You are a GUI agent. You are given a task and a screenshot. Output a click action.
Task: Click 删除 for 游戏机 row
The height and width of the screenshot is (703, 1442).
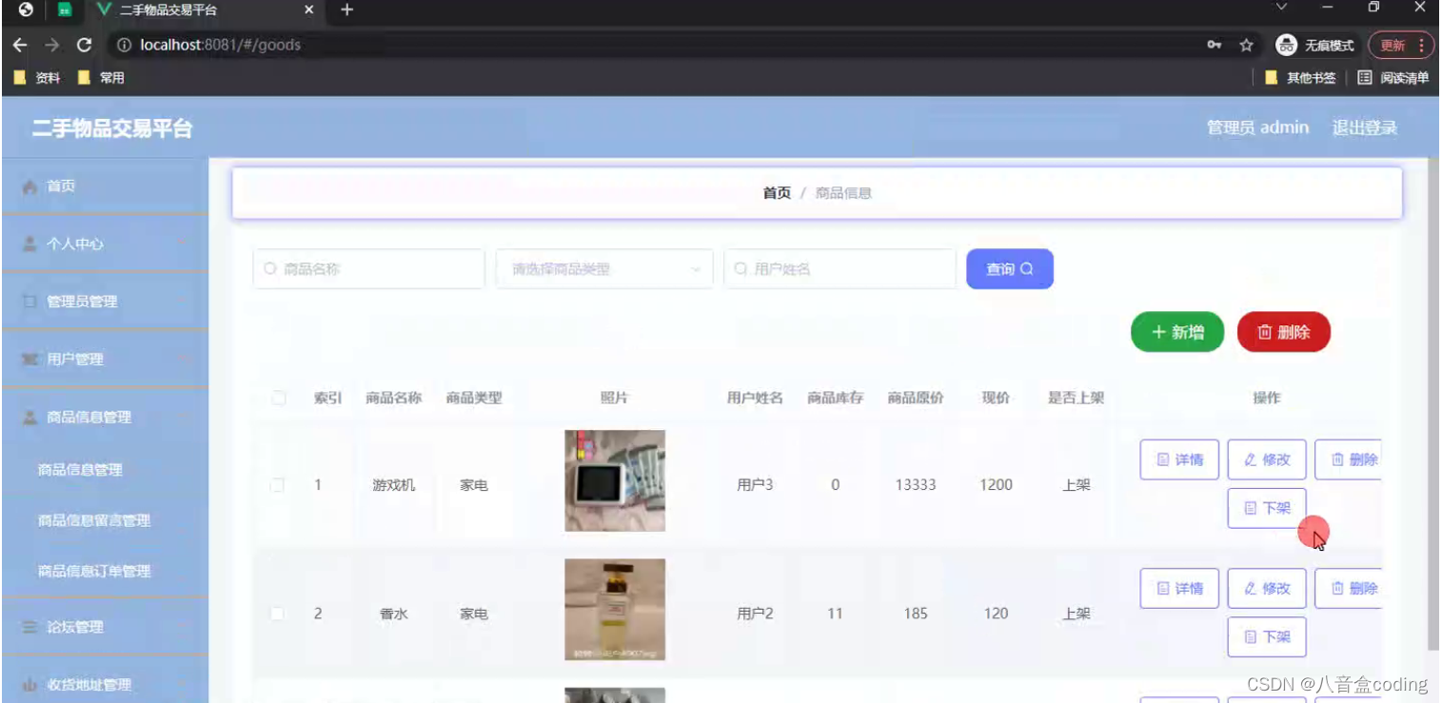1349,459
